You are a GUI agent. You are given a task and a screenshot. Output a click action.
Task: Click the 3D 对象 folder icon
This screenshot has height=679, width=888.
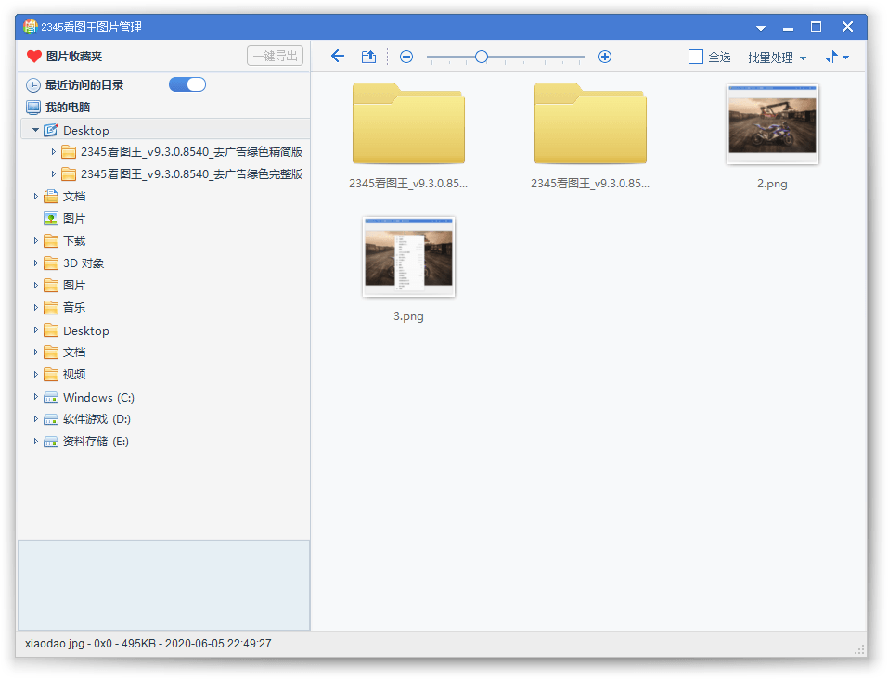coord(51,263)
